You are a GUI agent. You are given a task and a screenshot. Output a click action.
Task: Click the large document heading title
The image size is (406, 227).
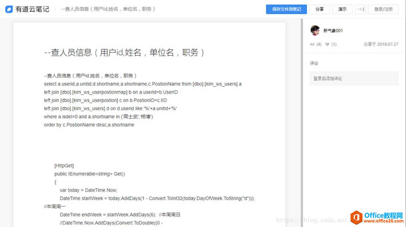click(124, 52)
